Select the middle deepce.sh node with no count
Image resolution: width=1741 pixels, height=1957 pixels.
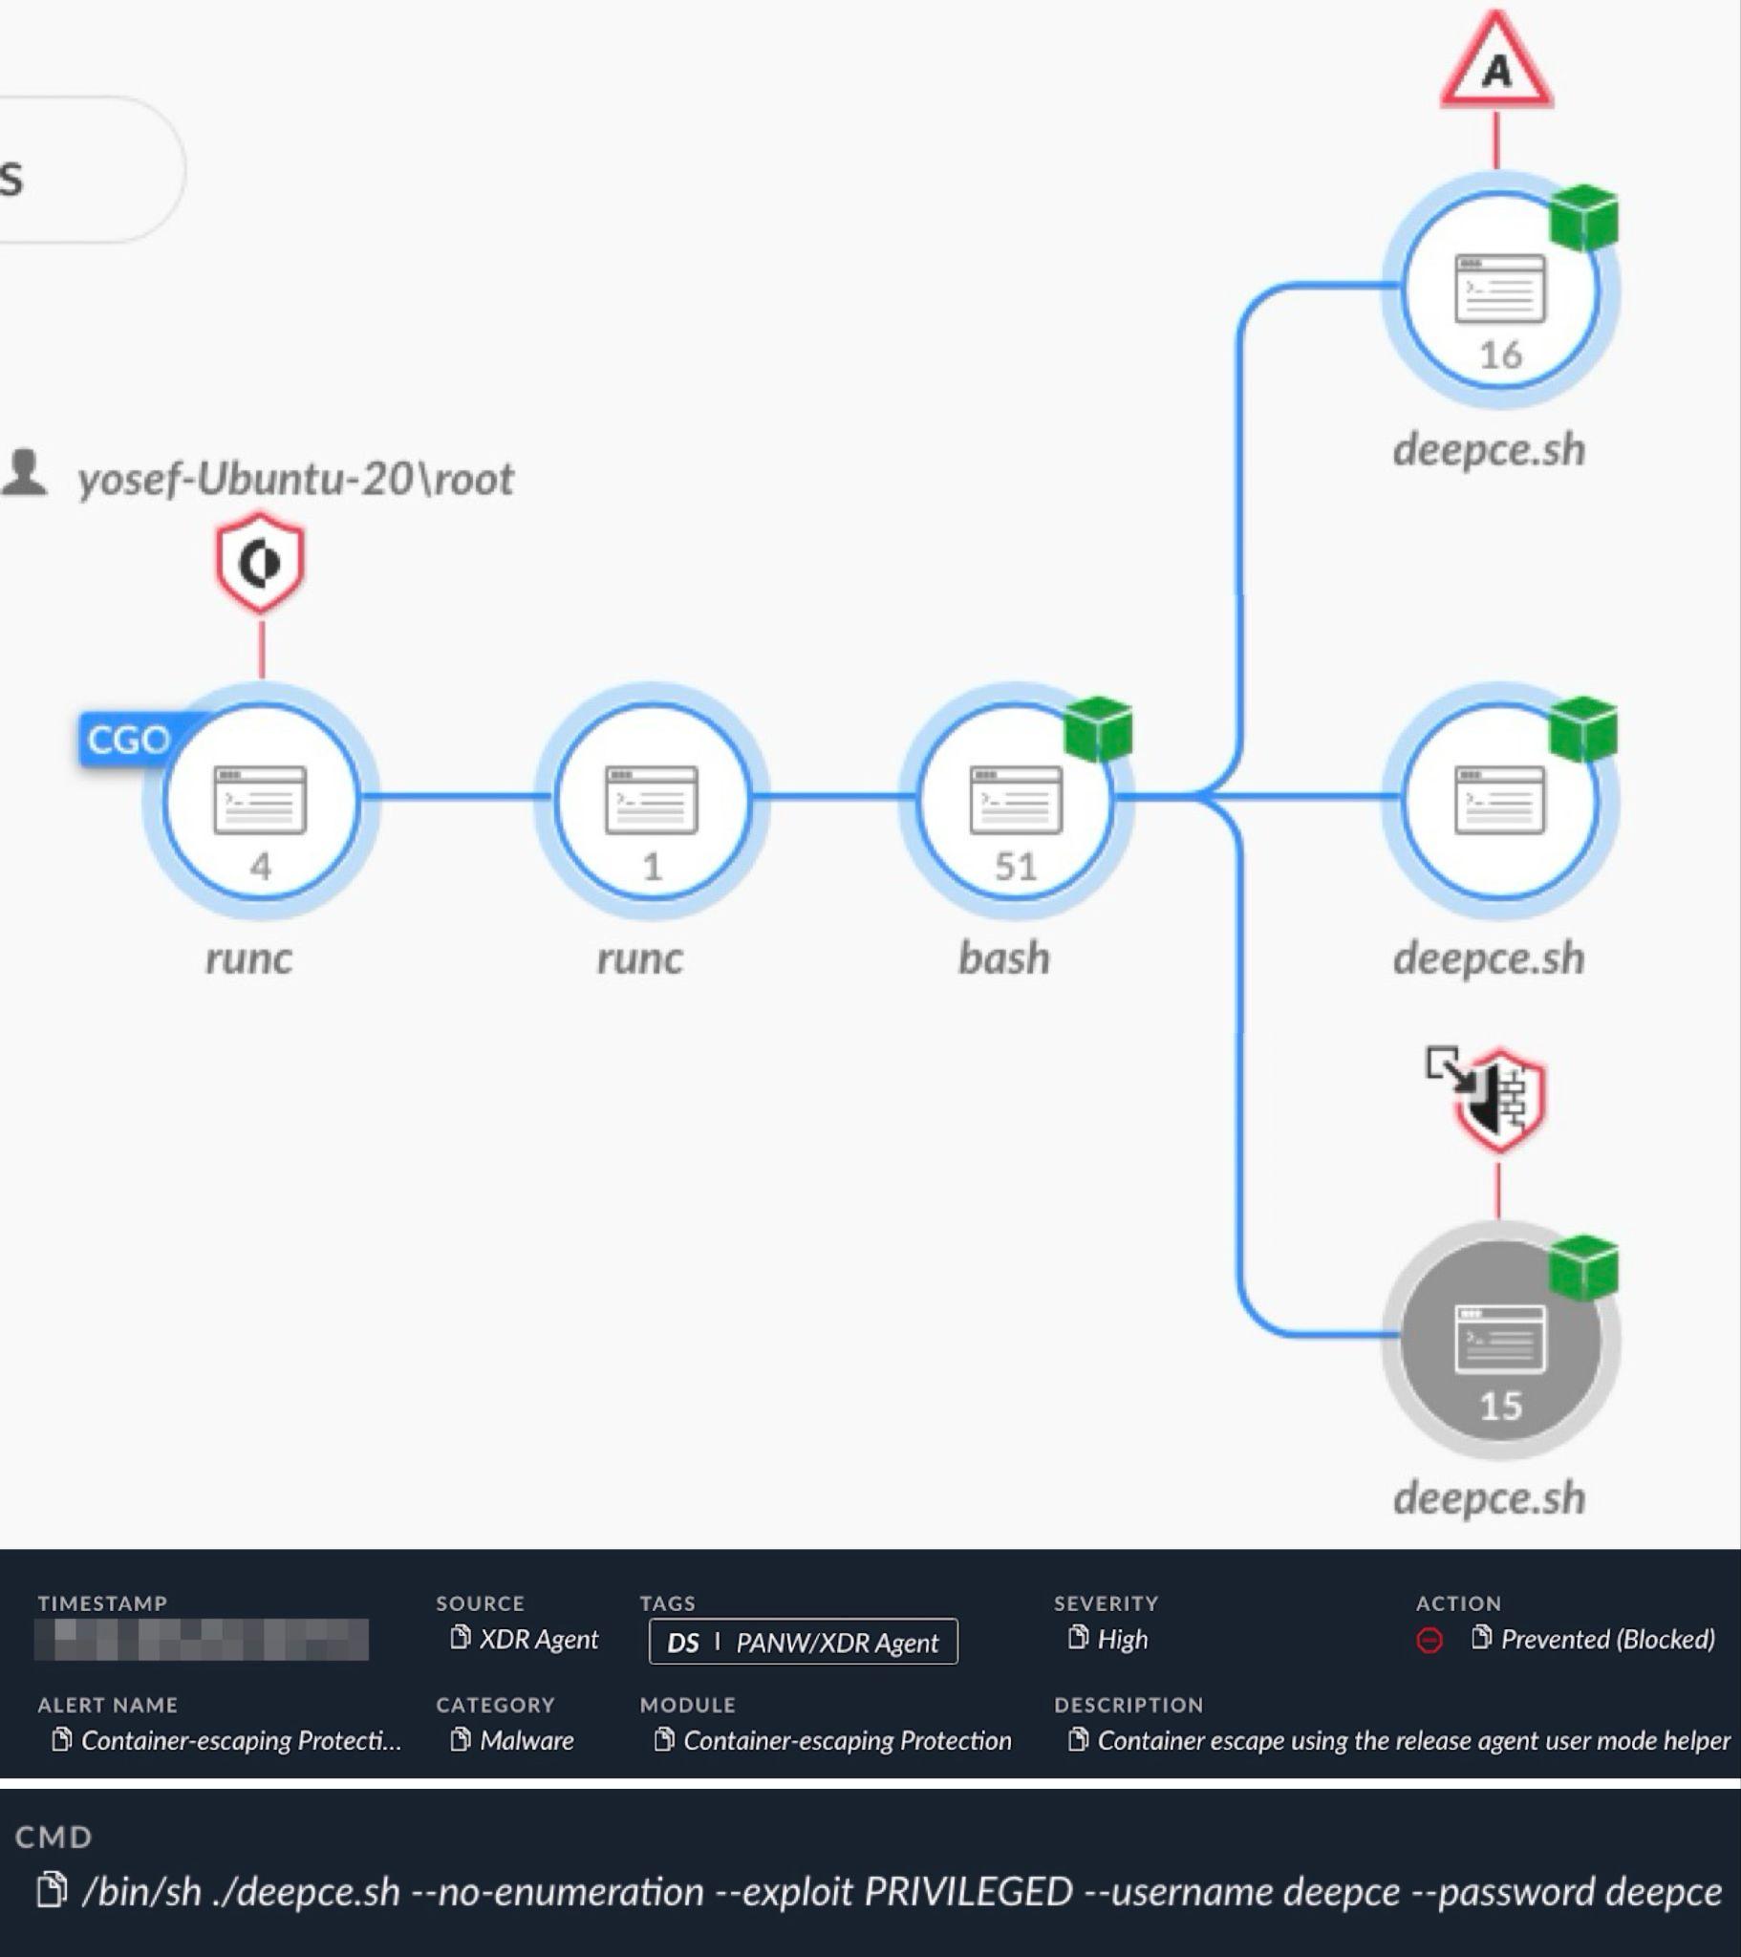point(1499,802)
